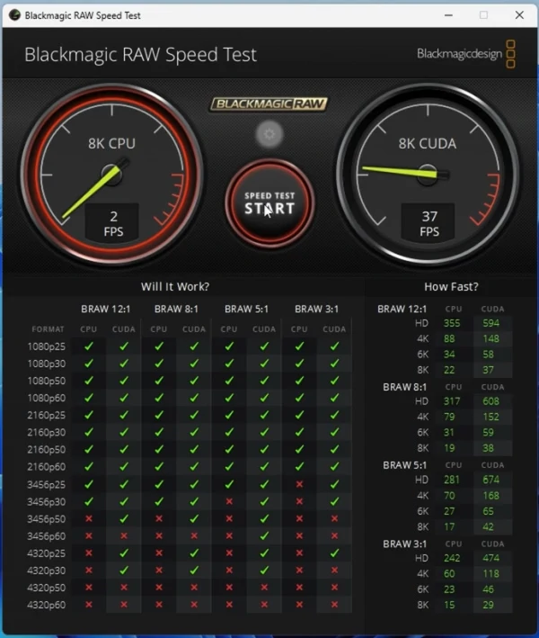This screenshot has height=638, width=539.
Task: Click the BRAW 8:1 column header
Action: [x=176, y=309]
